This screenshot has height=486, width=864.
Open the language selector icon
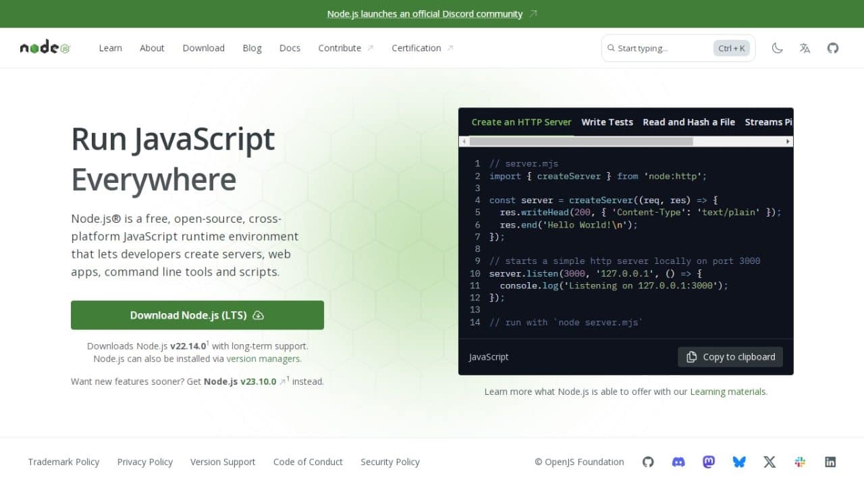805,48
